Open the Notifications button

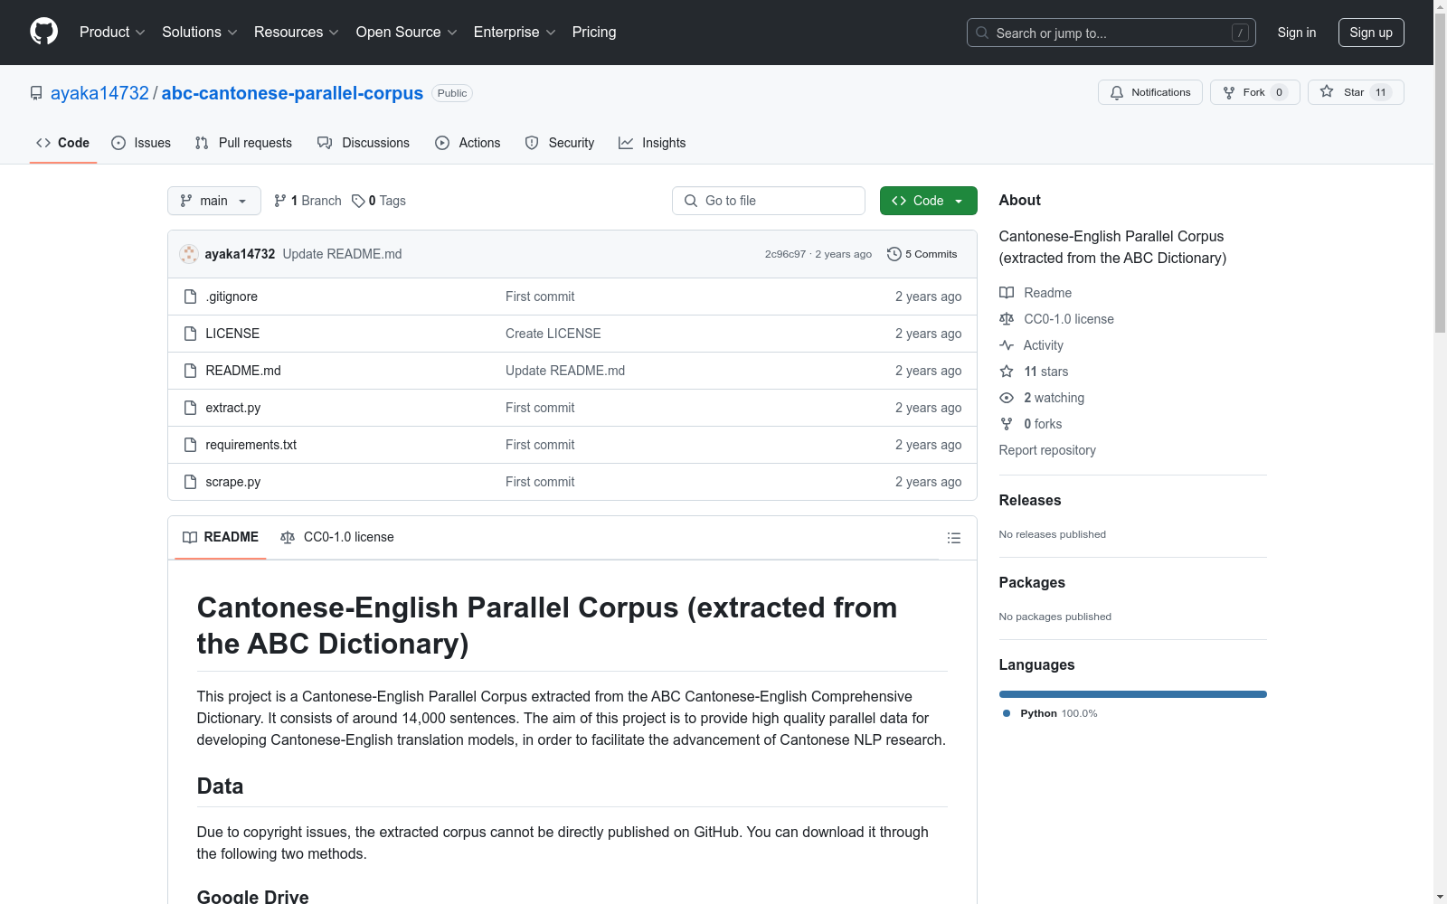click(1150, 92)
